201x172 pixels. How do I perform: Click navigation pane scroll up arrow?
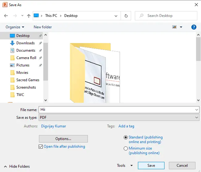pos(46,35)
